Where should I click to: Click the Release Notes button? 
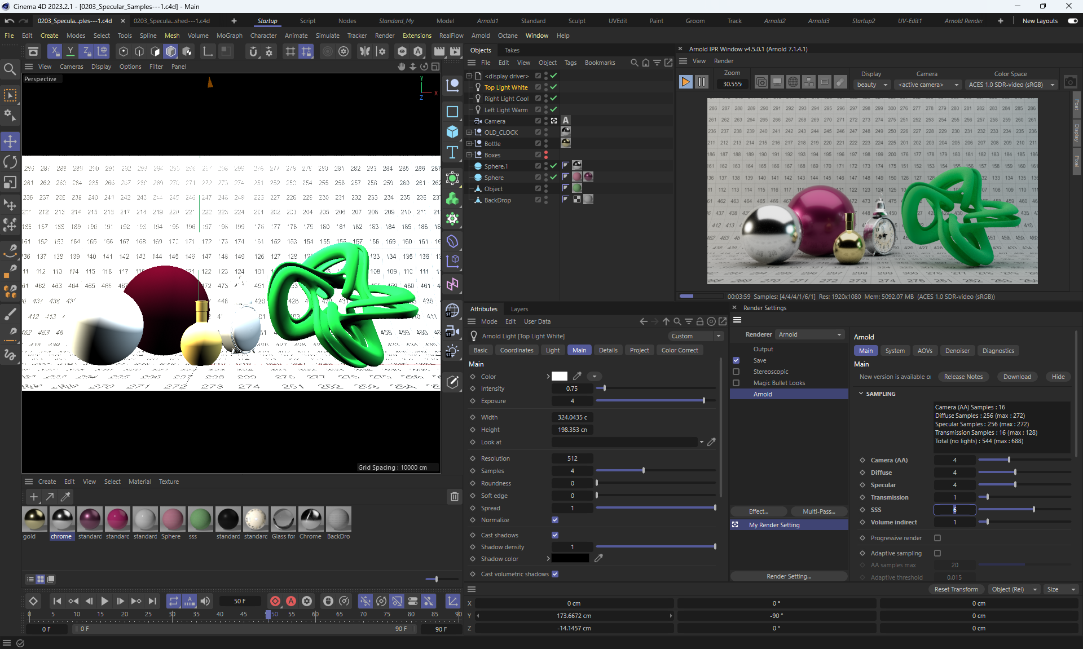963,377
